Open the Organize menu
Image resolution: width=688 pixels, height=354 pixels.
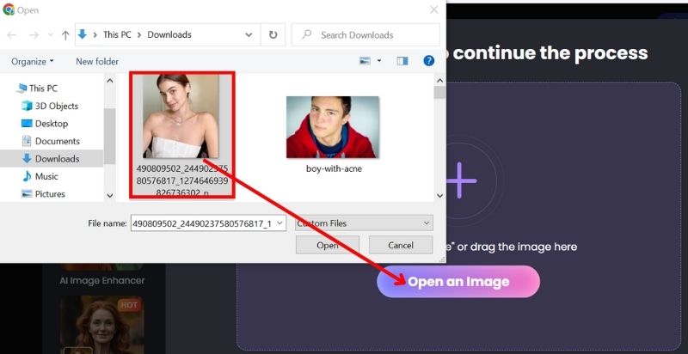click(33, 62)
